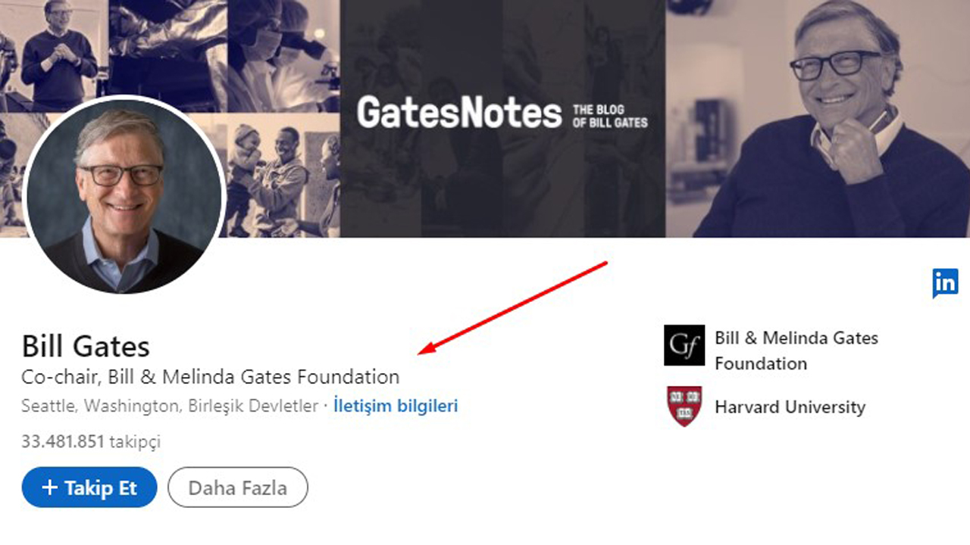Click the Bill & Melinda Gates Foundation text link
Screen dimensions: 970x545
[796, 350]
